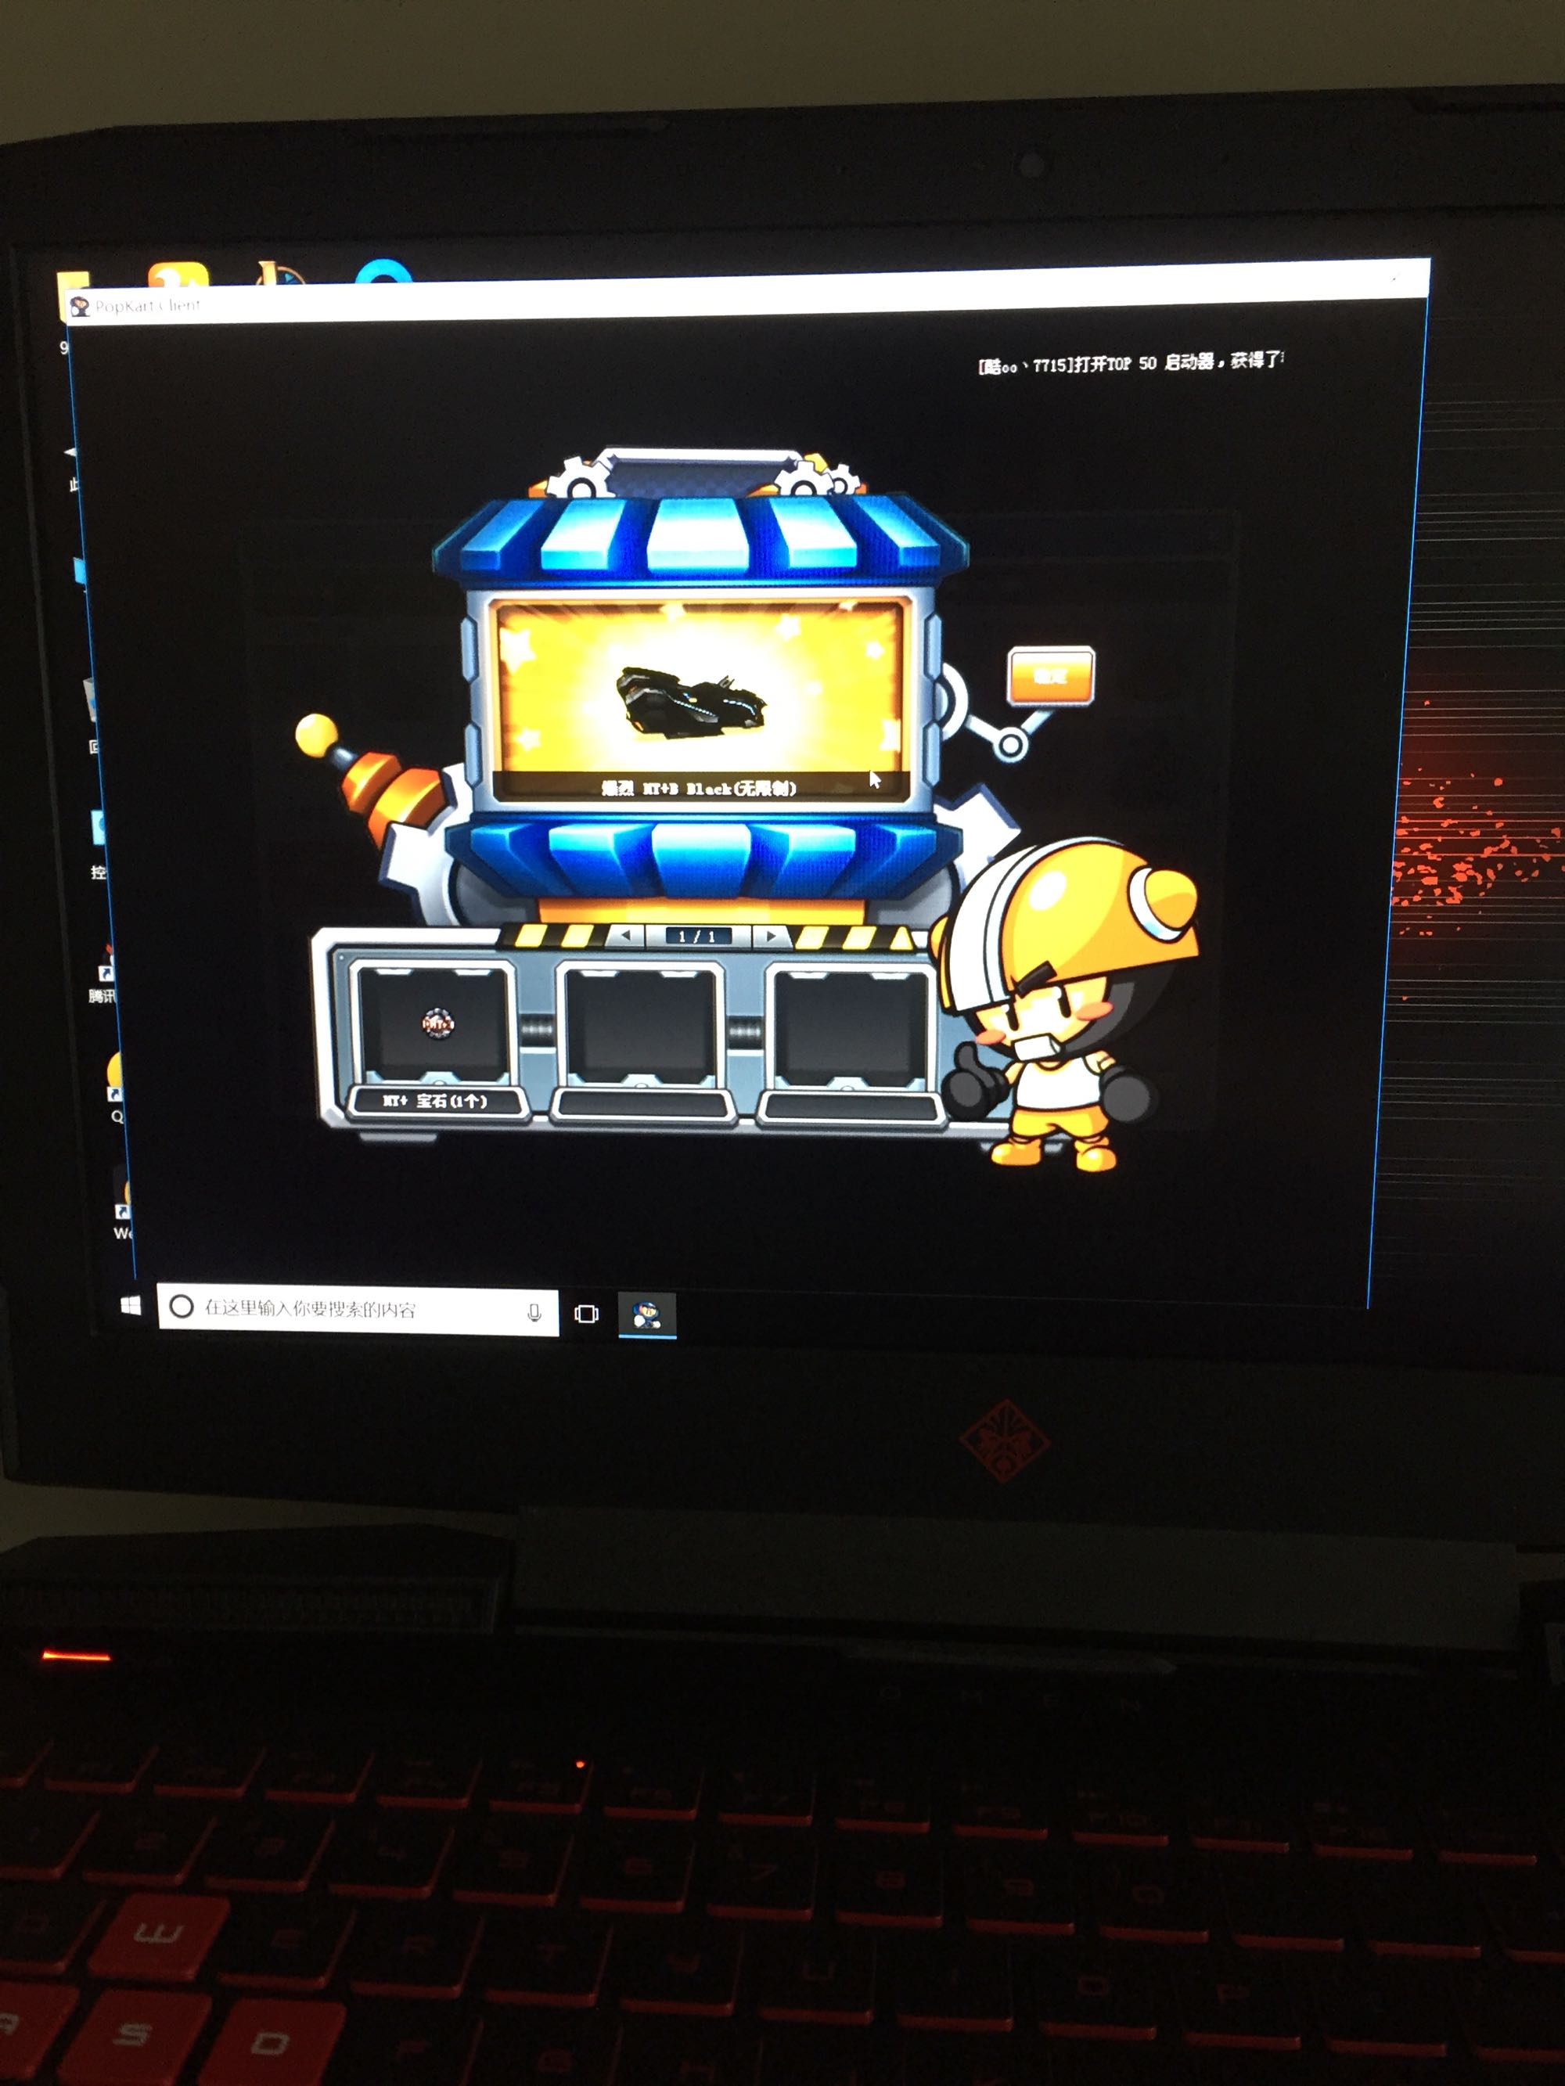Click the NT+ 宝石 (1个) label
This screenshot has width=1565, height=2086.
(436, 1101)
